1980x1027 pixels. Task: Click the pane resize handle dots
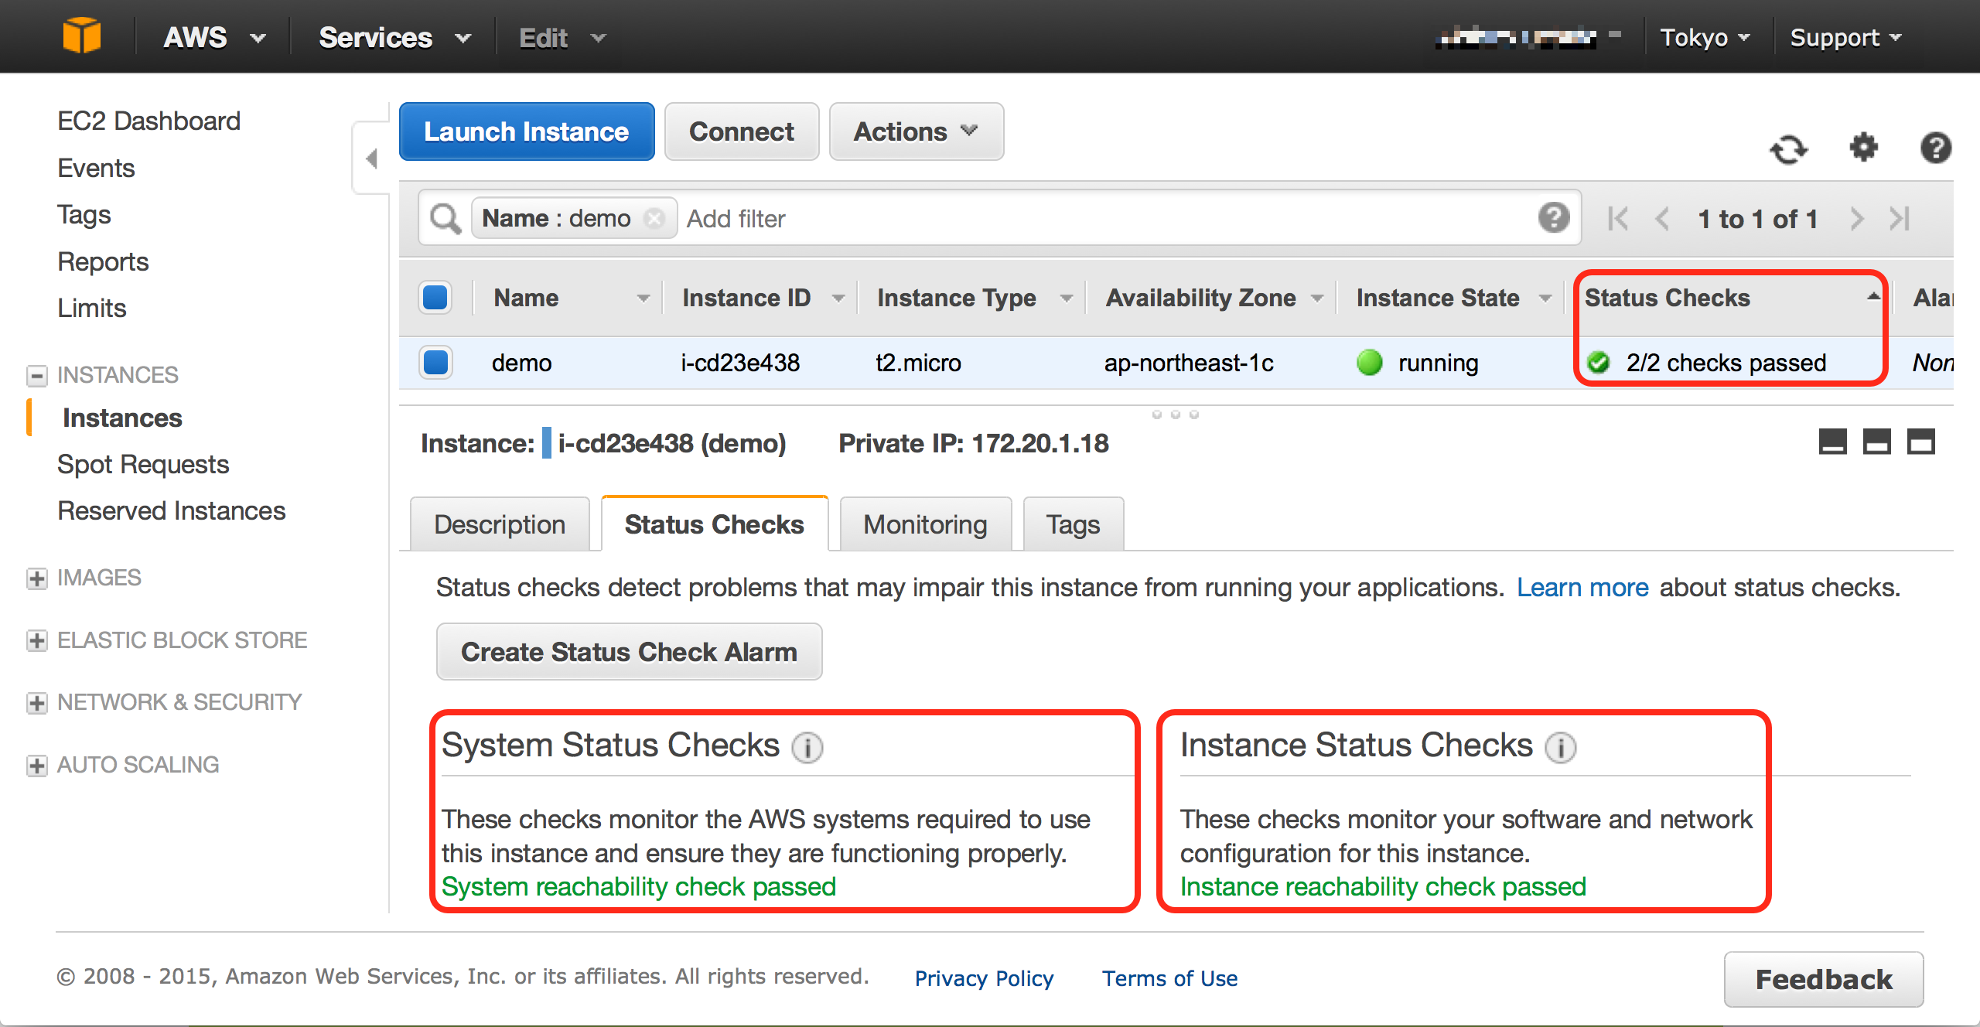pyautogui.click(x=1175, y=415)
